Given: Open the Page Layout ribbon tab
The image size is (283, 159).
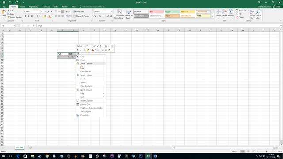Looking at the screenshot, I should coord(34,7).
